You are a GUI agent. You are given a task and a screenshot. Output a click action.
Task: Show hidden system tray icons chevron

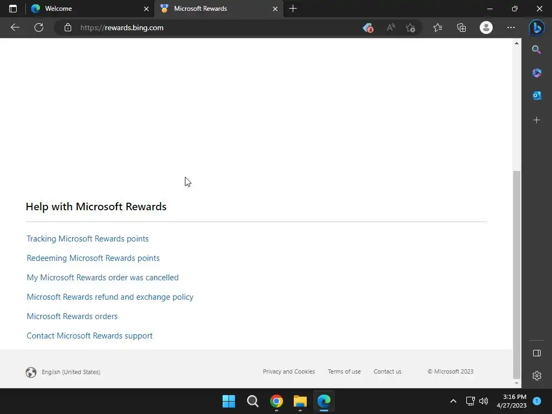(x=453, y=401)
